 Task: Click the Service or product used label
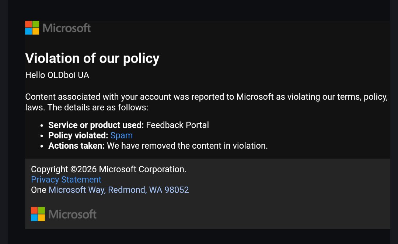point(96,125)
